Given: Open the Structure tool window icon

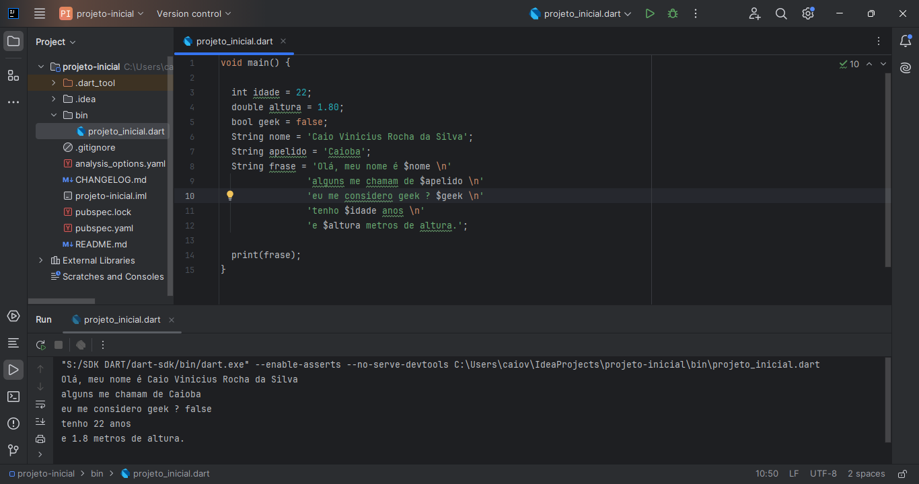Looking at the screenshot, I should click(x=13, y=75).
